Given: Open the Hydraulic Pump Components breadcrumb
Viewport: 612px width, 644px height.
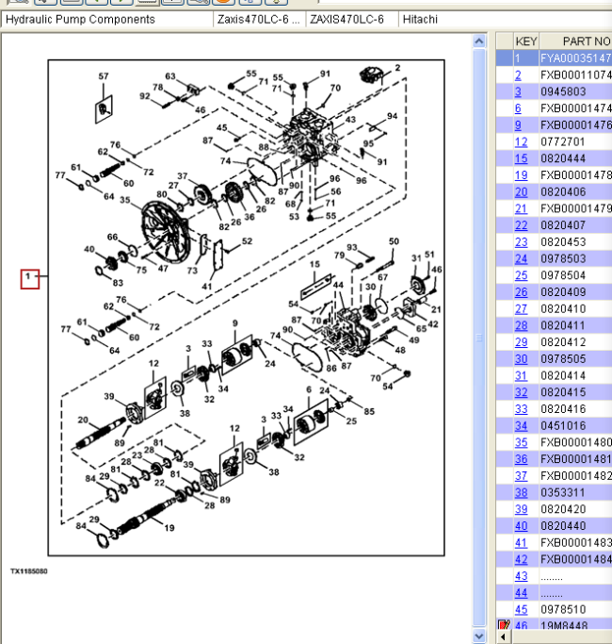Looking at the screenshot, I should [80, 19].
